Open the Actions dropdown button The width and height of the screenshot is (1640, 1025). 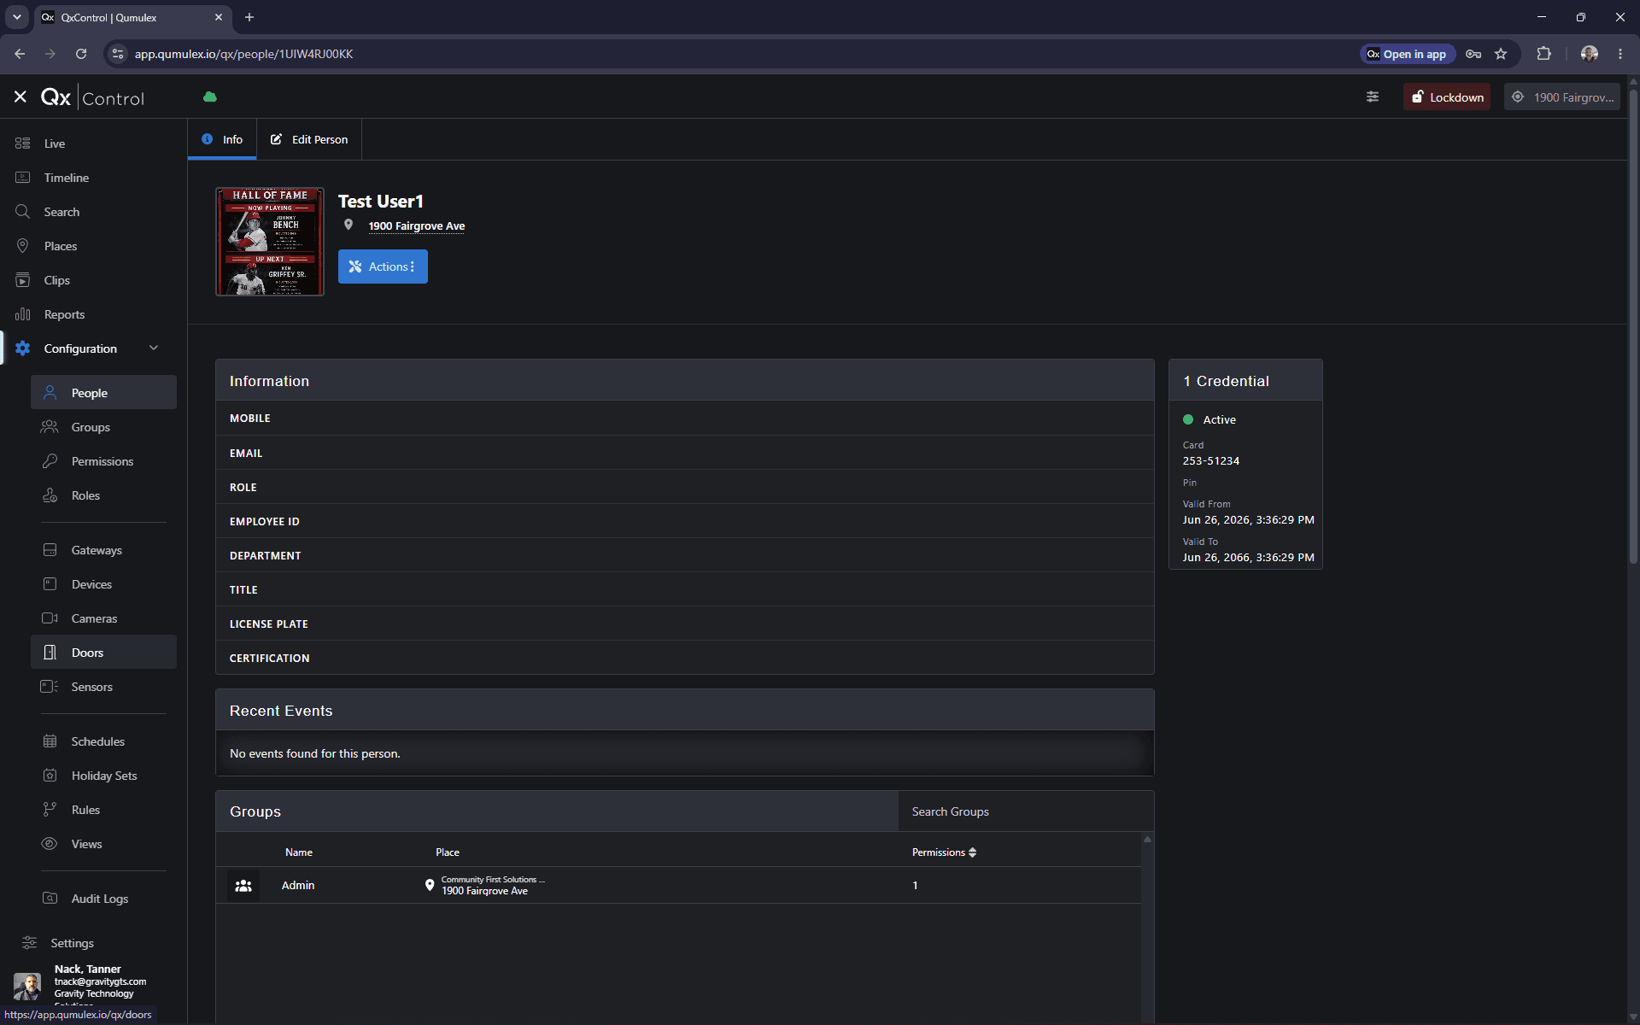pyautogui.click(x=383, y=266)
